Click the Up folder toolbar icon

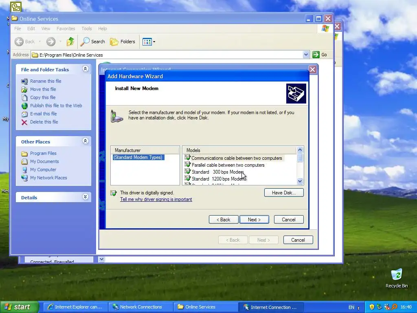70,42
